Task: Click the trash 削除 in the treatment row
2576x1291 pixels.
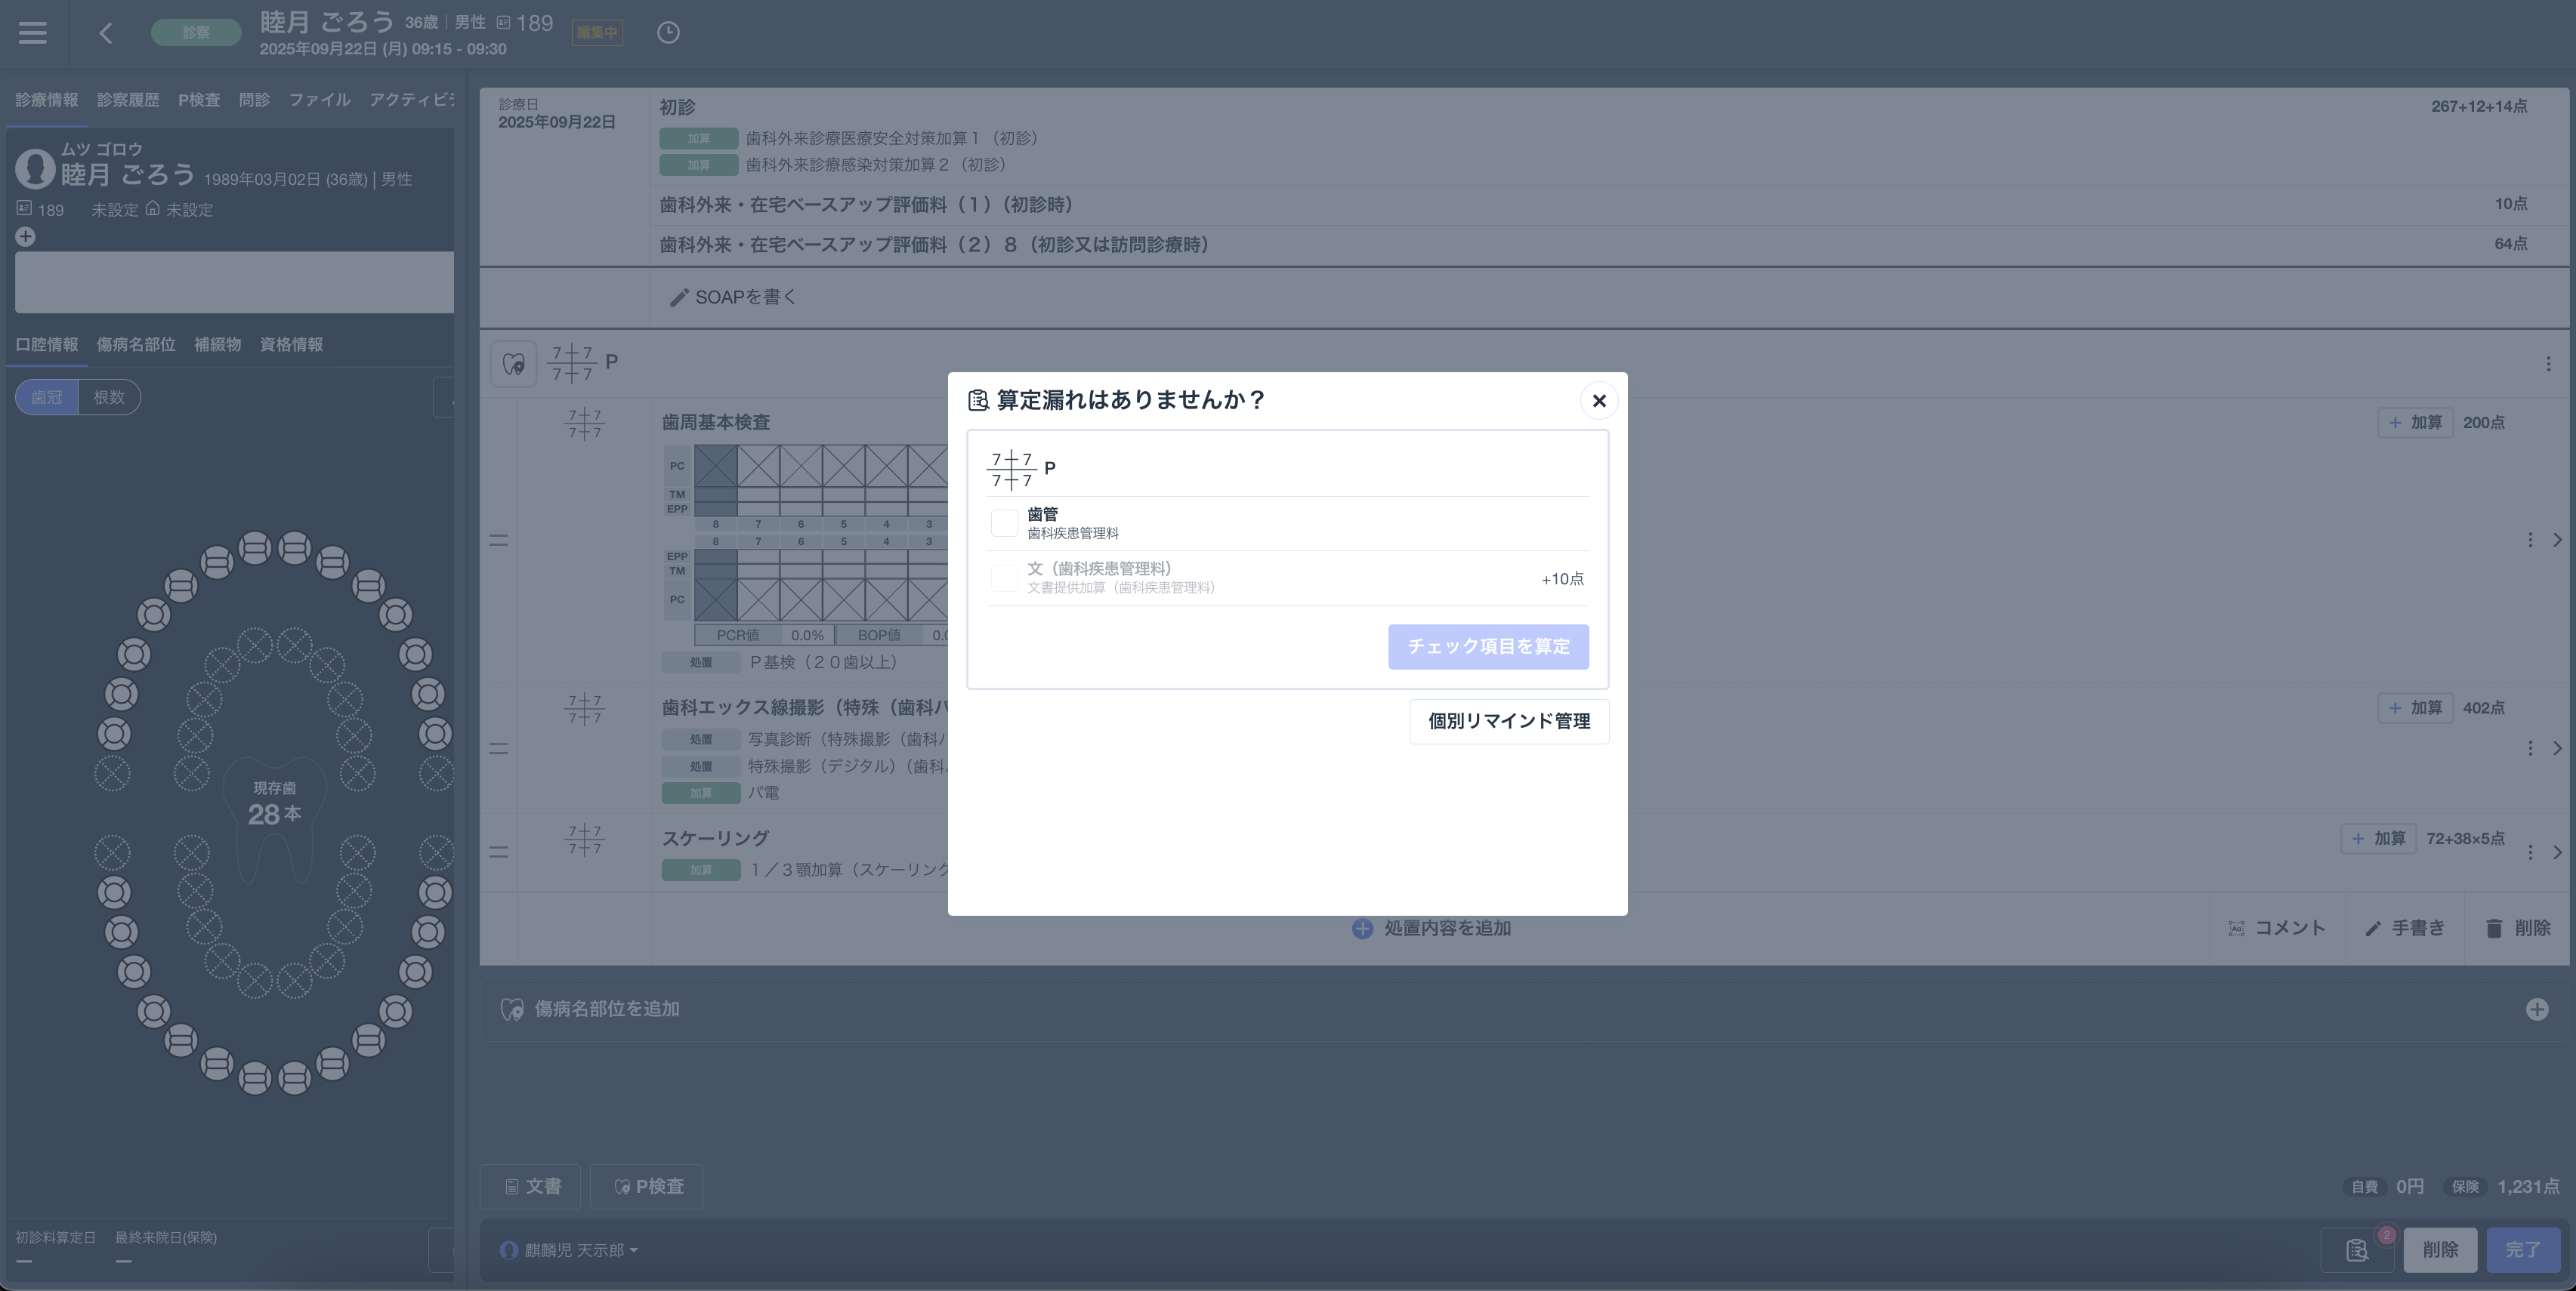Action: tap(2518, 929)
